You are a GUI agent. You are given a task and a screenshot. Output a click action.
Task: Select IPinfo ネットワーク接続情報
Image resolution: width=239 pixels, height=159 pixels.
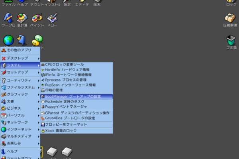click(76, 75)
